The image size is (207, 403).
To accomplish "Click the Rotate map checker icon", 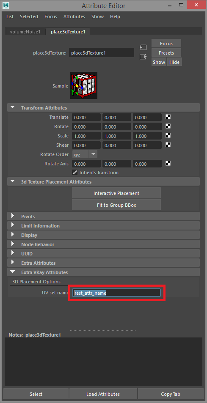I will 168,126.
